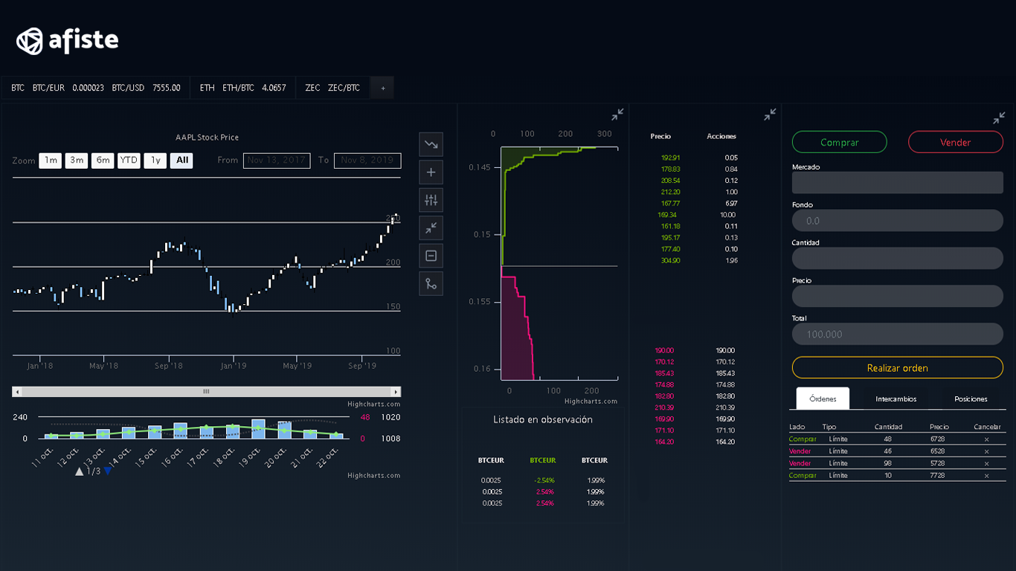This screenshot has height=571, width=1016.
Task: Go to next legend page with down triangle
Action: pyautogui.click(x=107, y=471)
